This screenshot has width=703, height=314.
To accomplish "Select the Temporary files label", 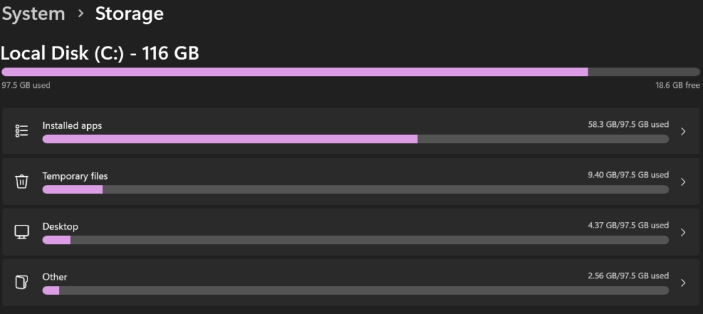I will tap(76, 176).
